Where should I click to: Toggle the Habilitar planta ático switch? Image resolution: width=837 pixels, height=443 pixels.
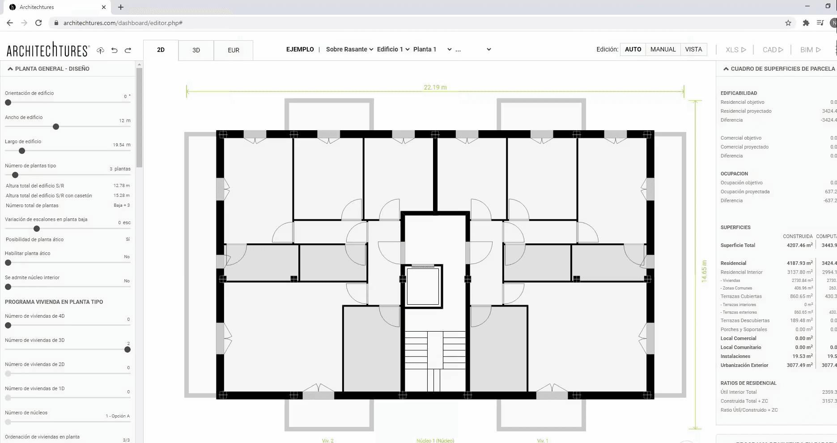coord(8,263)
